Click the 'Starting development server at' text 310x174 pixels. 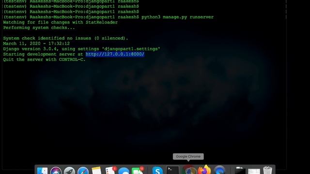(x=43, y=54)
